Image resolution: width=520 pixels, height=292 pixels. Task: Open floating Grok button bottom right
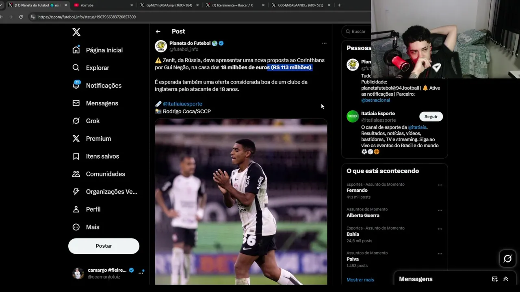click(x=507, y=258)
